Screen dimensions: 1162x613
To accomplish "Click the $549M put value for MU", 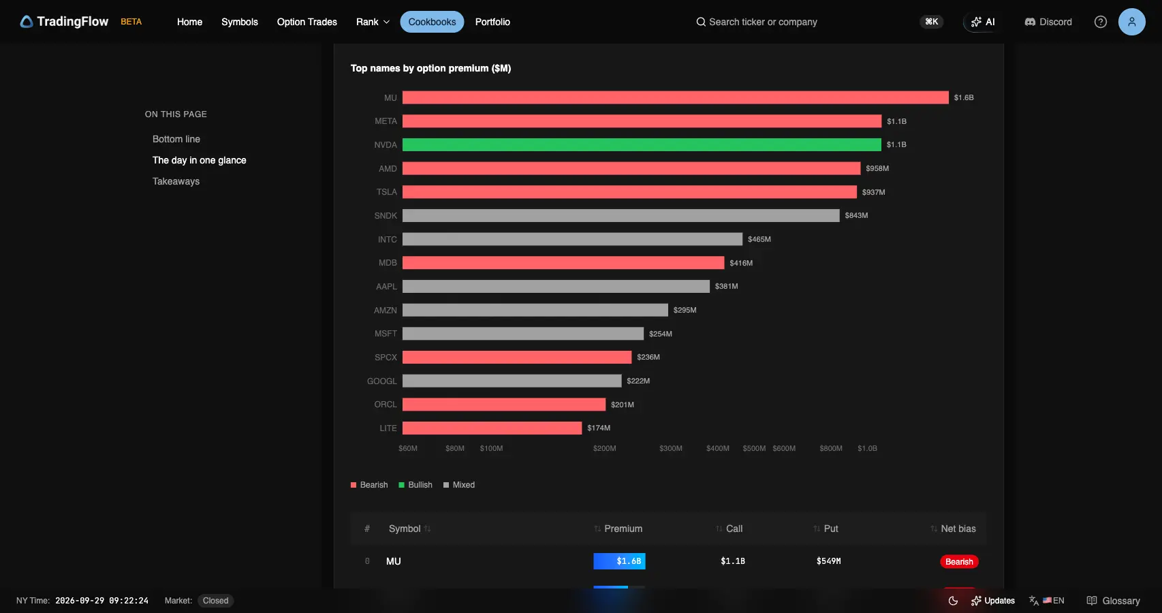I will pyautogui.click(x=829, y=561).
